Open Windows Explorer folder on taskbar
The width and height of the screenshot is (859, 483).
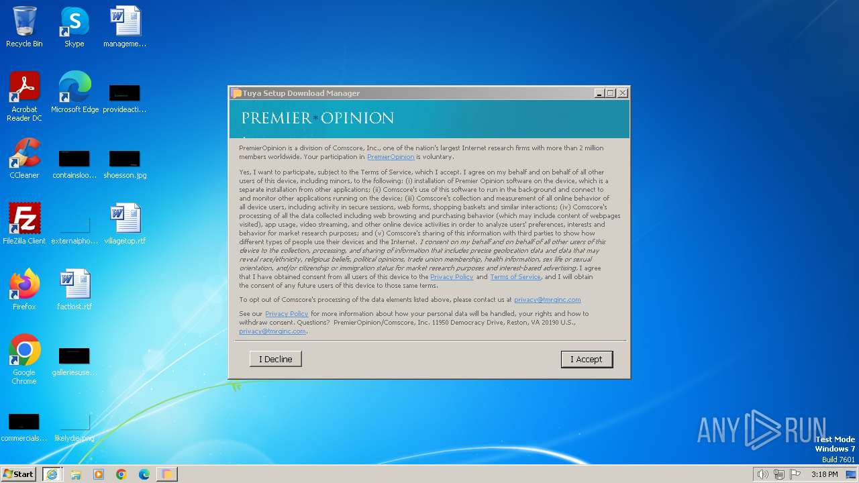tap(76, 474)
